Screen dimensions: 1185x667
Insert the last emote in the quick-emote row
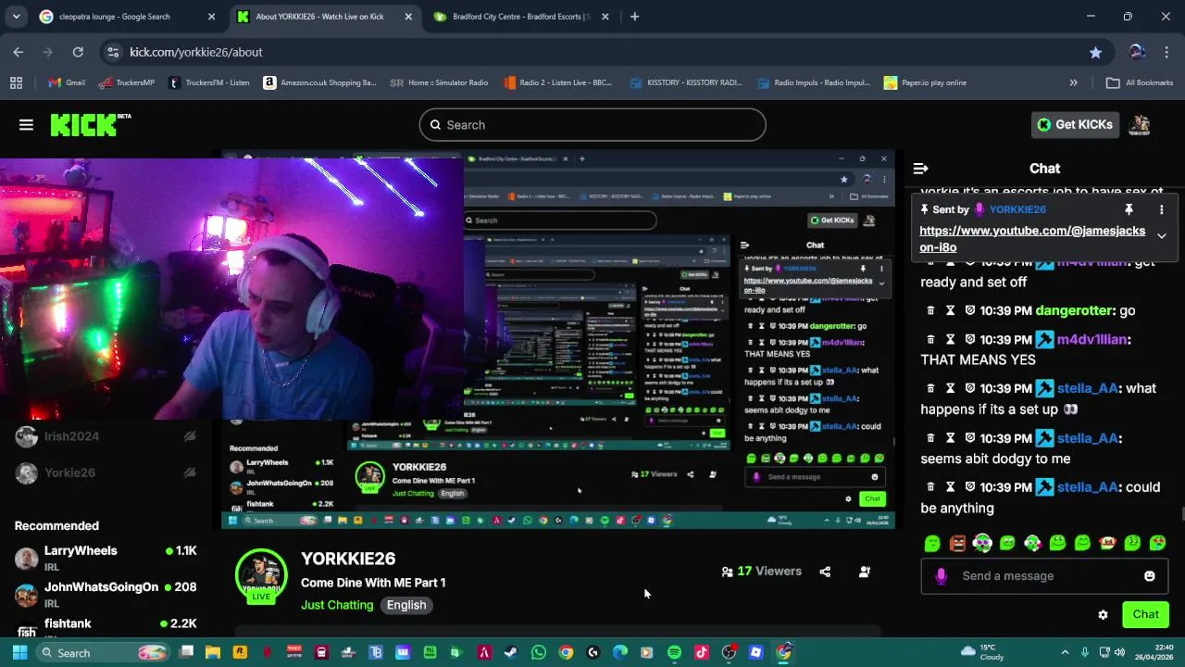(x=1157, y=544)
